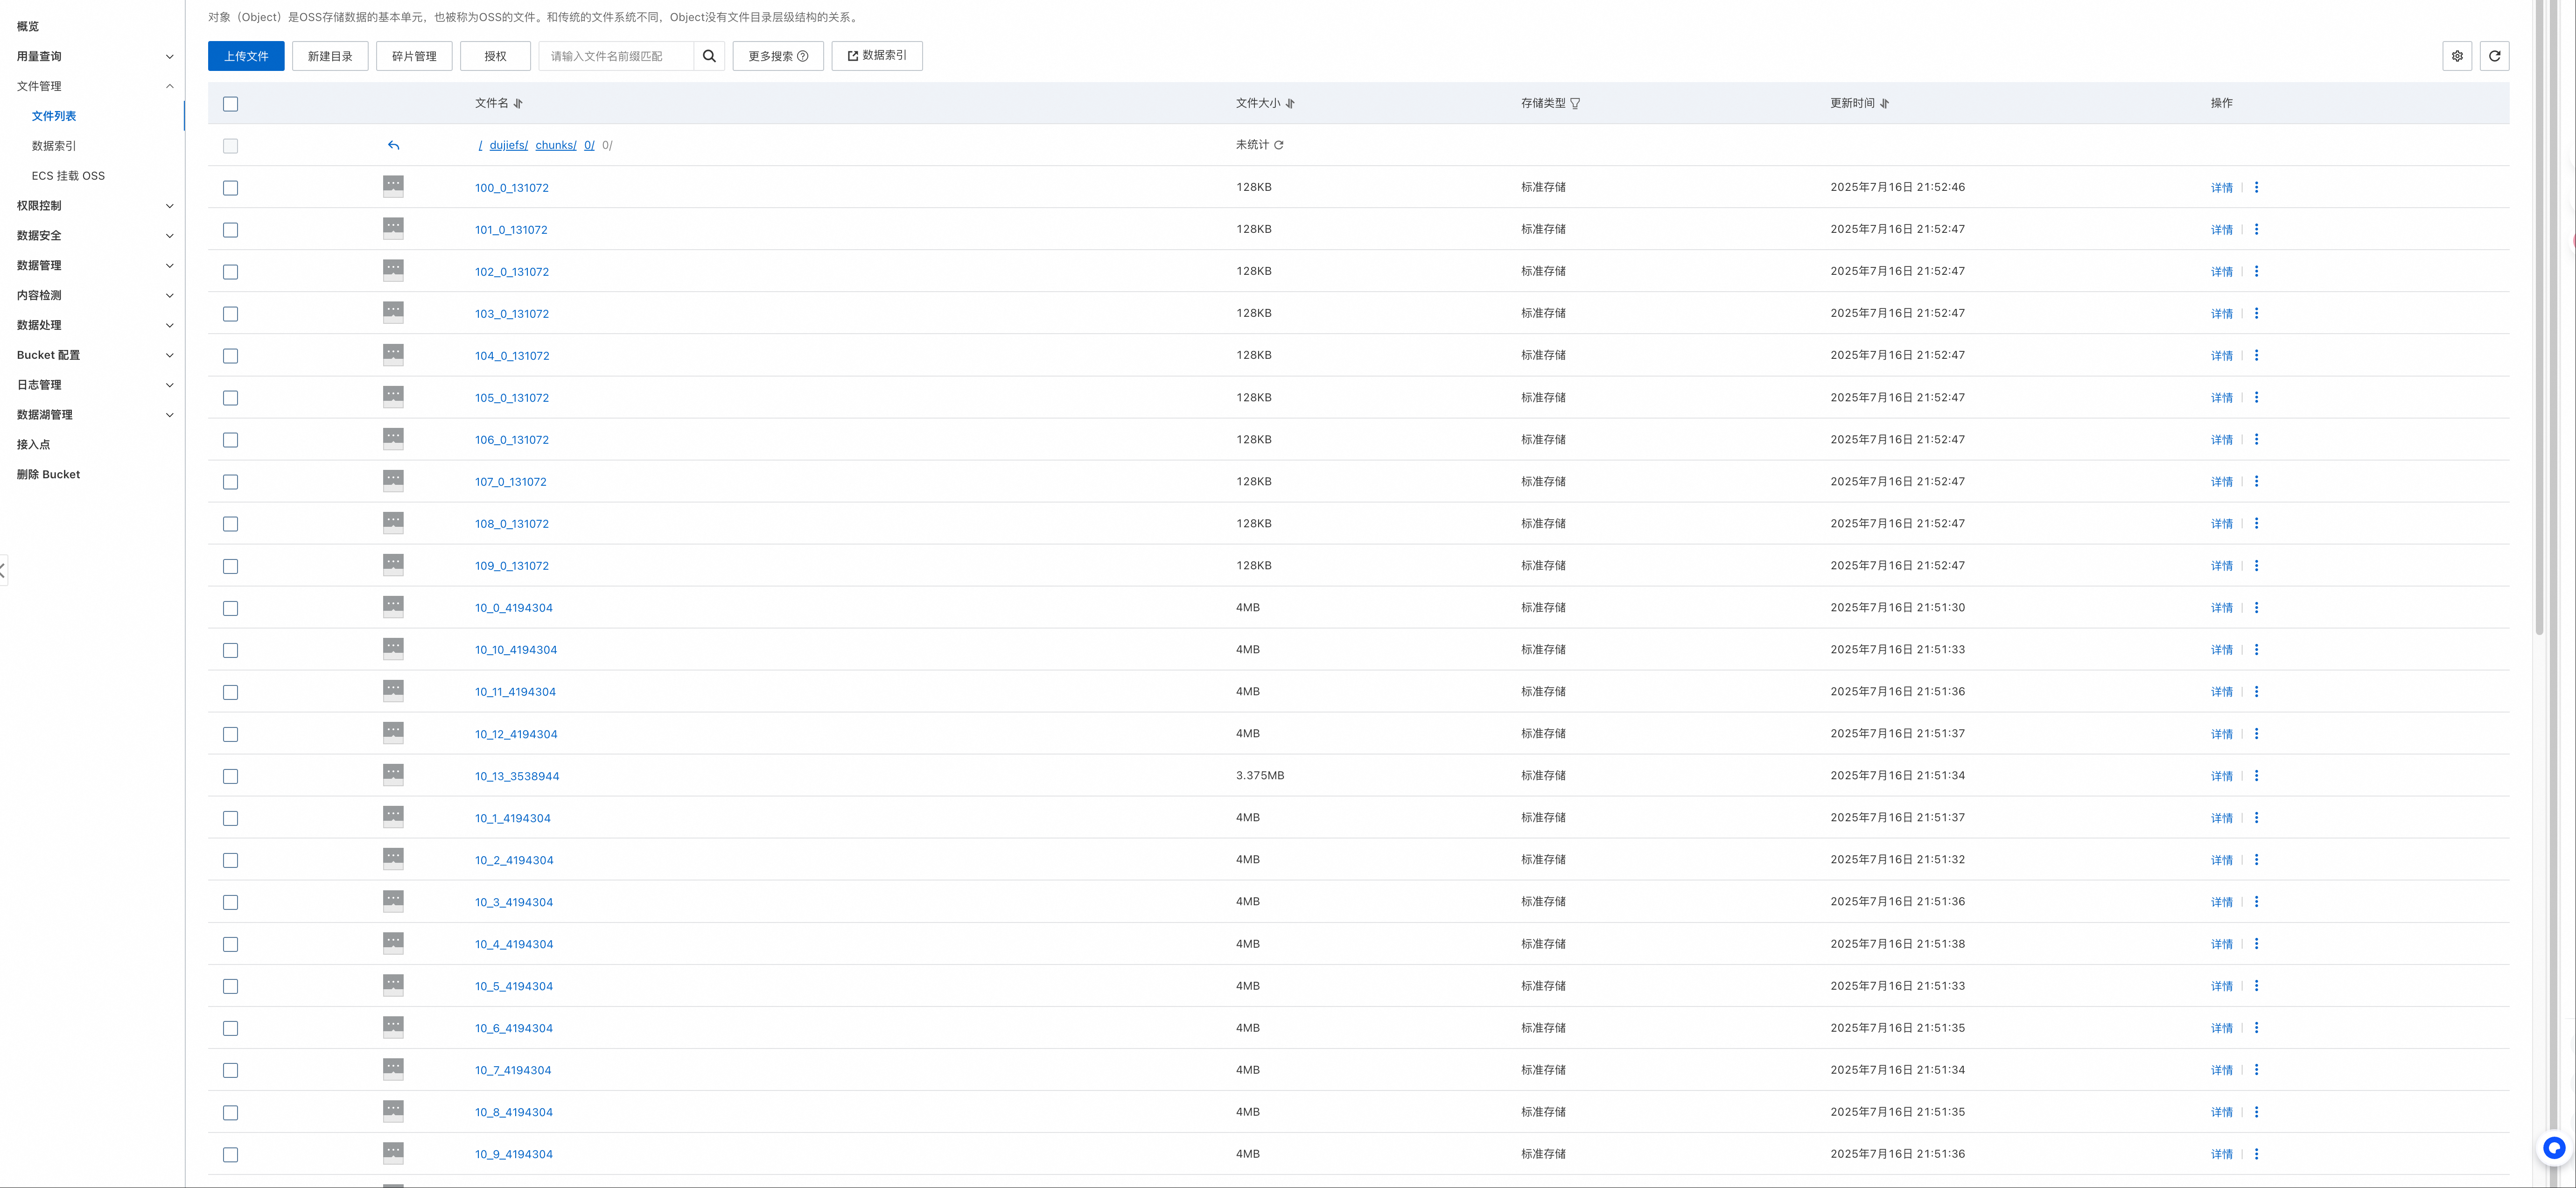Check the box for 10_1_4194304
Screen dimensions: 2576x1188
coord(231,818)
